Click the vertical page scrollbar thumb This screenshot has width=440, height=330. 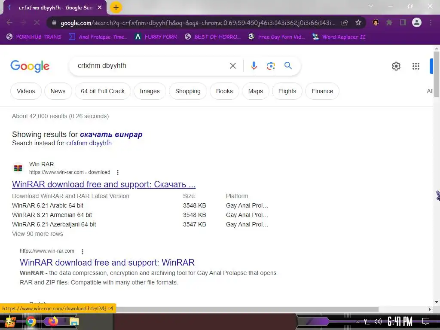click(x=437, y=74)
